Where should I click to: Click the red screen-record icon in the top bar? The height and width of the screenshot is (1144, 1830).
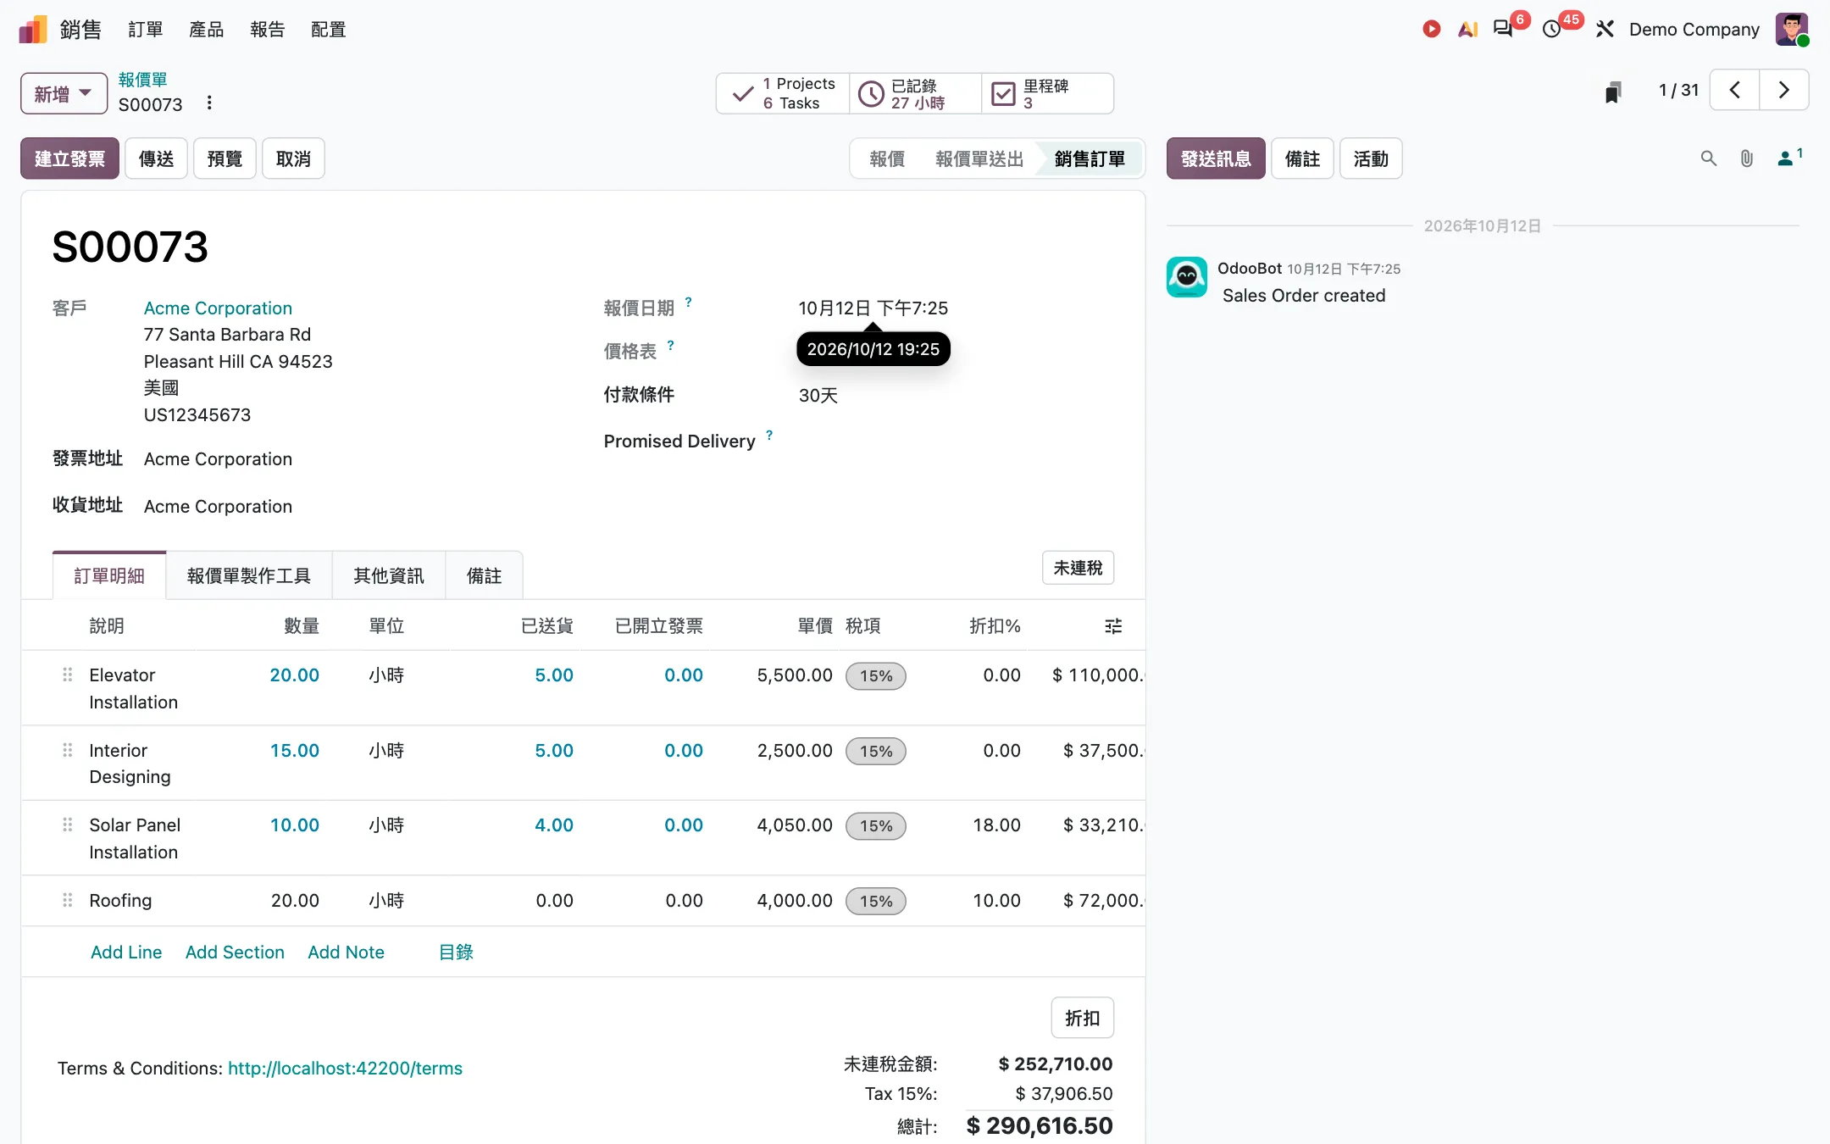coord(1431,30)
